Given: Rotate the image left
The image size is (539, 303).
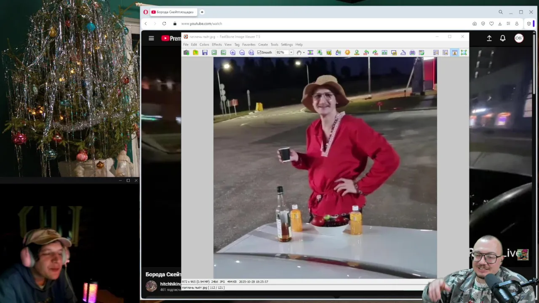Looking at the screenshot, I should click(366, 53).
